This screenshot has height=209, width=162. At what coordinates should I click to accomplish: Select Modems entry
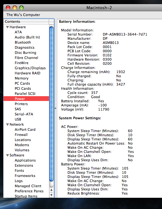[x=22, y=145]
